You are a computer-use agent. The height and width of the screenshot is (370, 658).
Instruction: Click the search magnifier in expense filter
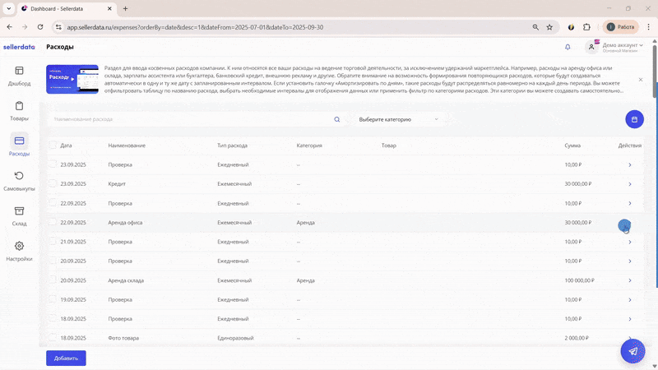337,119
